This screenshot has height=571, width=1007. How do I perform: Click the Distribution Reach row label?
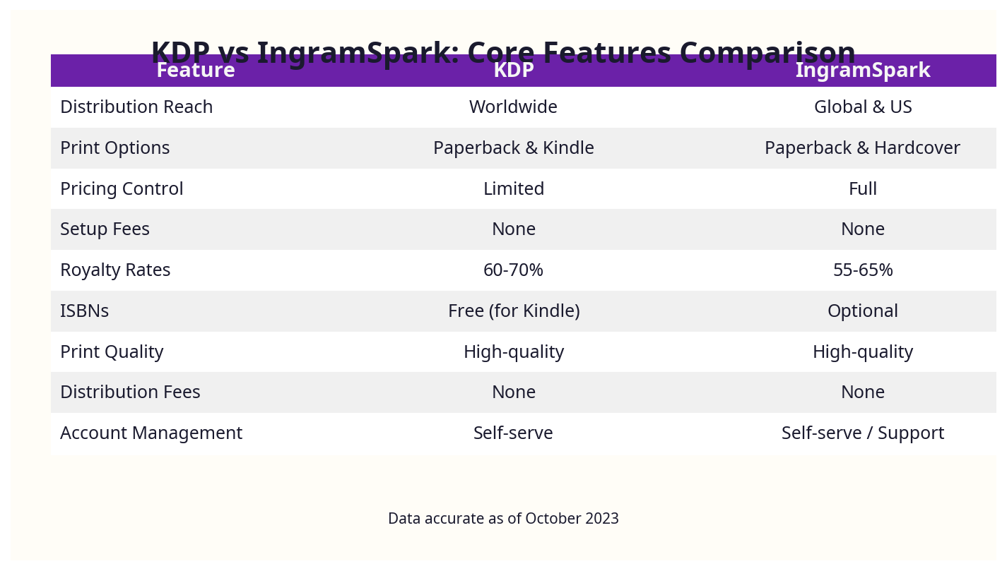[136, 107]
